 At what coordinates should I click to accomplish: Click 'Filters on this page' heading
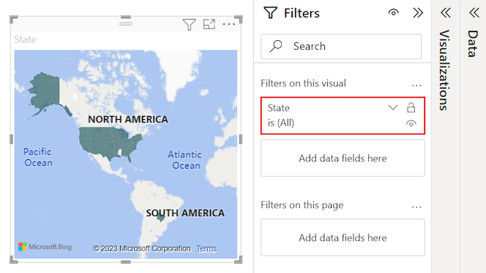tap(302, 205)
